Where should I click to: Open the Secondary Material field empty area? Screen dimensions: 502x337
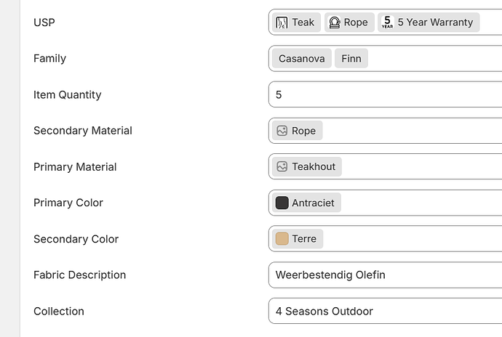(x=415, y=131)
